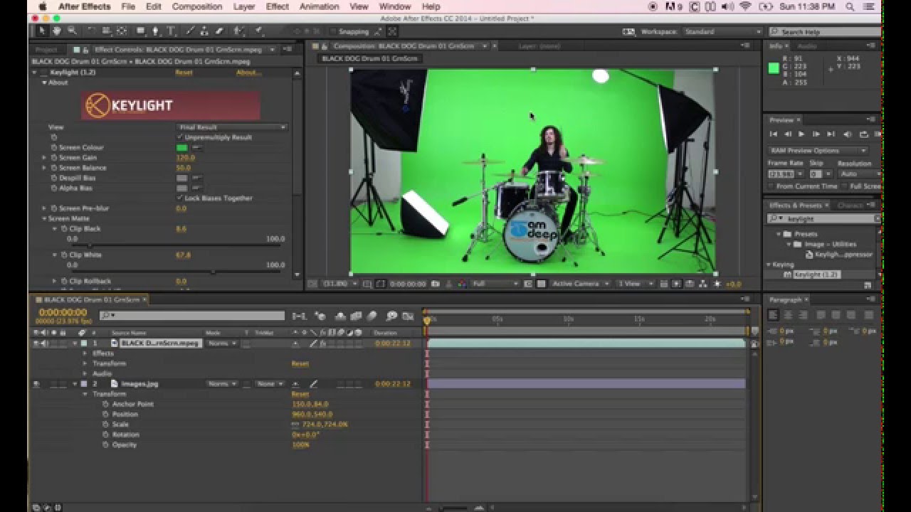Select the Pan Behind anchor point tool

coord(122,31)
